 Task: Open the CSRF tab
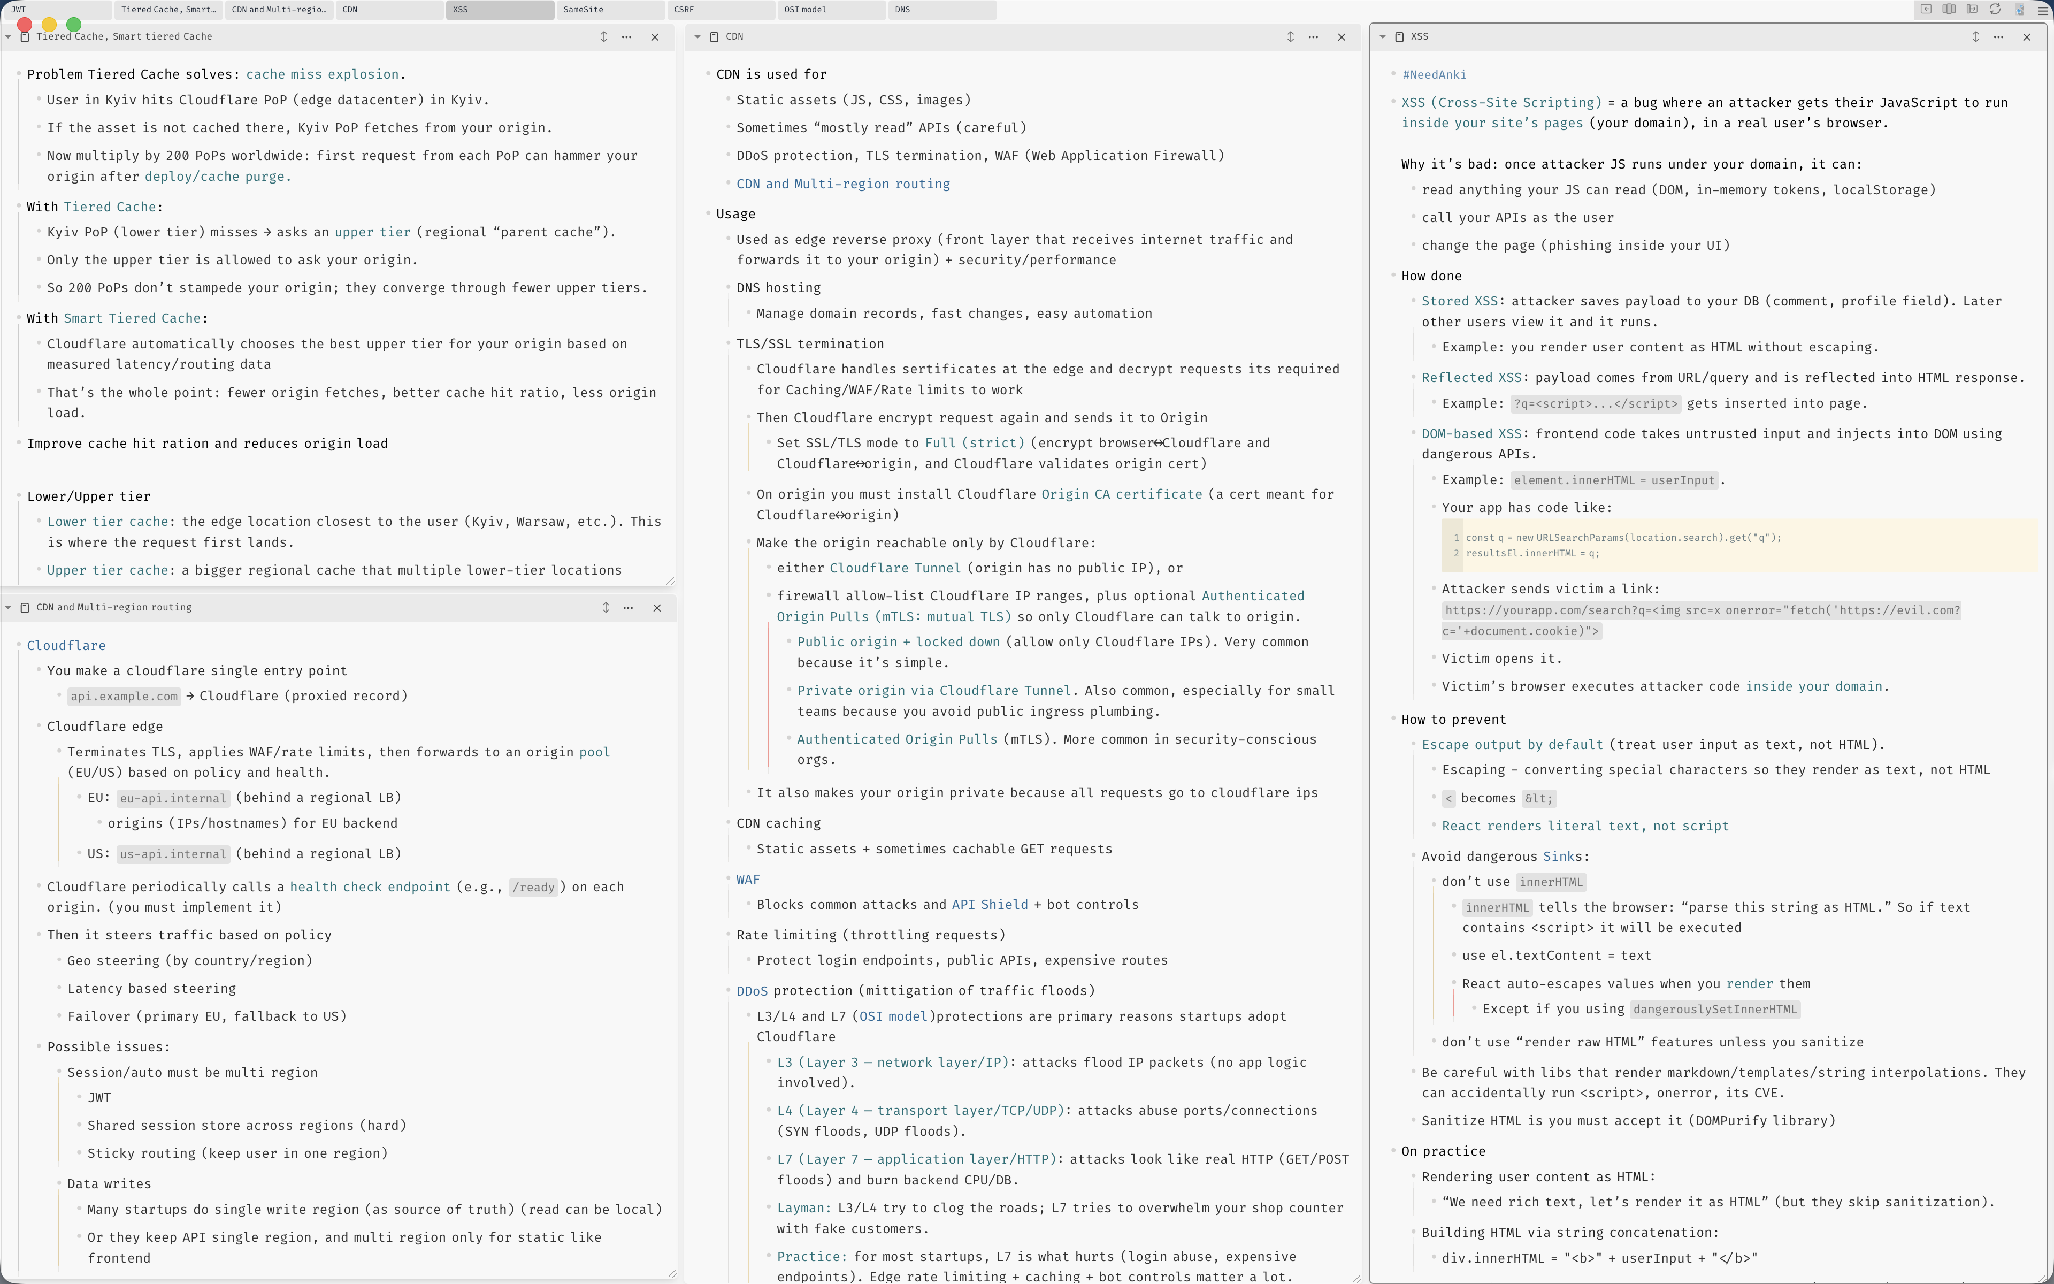721,9
